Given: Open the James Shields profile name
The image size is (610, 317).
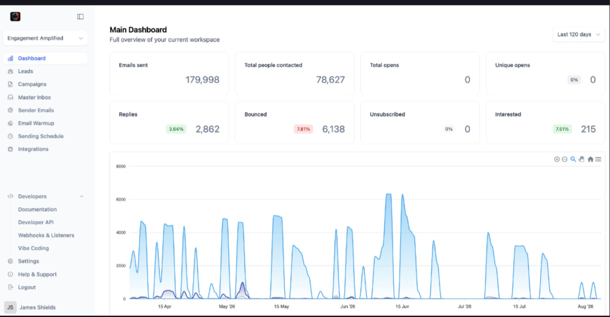Looking at the screenshot, I should point(37,307).
